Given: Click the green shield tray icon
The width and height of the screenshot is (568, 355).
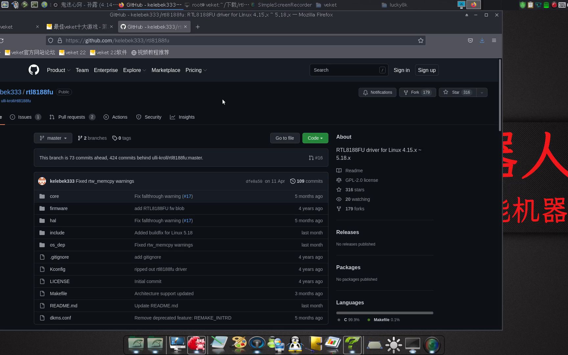Looking at the screenshot, I should (x=522, y=5).
